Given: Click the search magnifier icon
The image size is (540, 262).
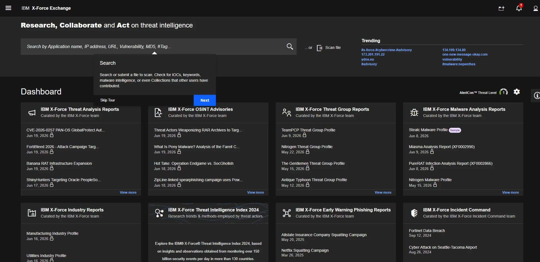Looking at the screenshot, I should (x=290, y=46).
